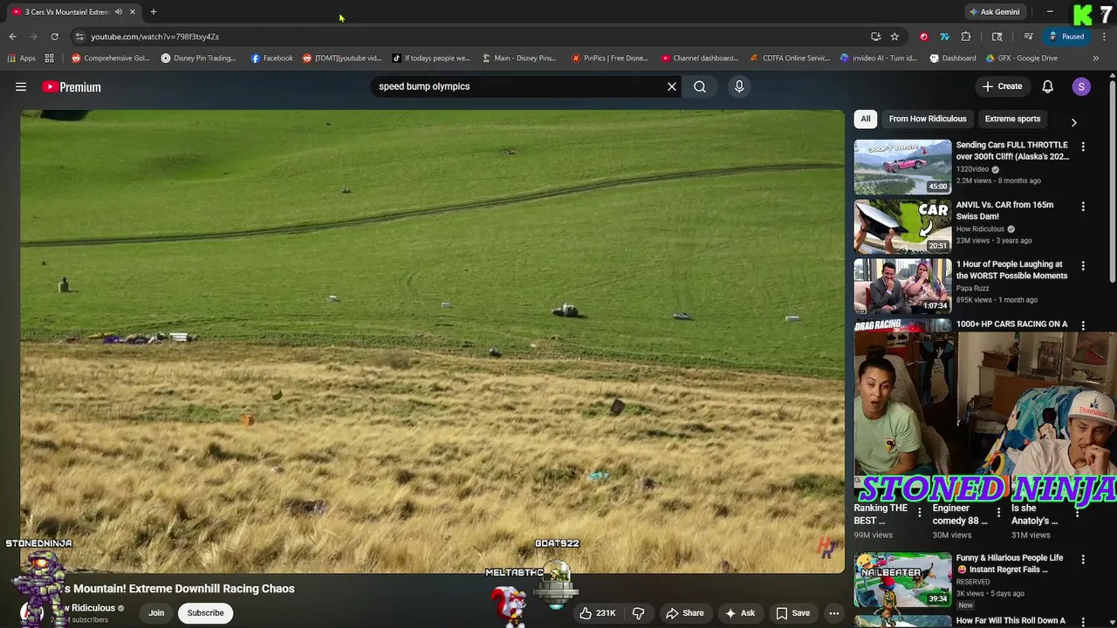The height and width of the screenshot is (628, 1117).
Task: Go to the YouTube Premium home logo
Action: pyautogui.click(x=72, y=86)
